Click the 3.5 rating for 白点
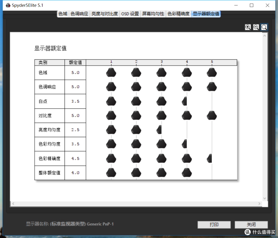Screen dimensions: 278x238 point(75,101)
